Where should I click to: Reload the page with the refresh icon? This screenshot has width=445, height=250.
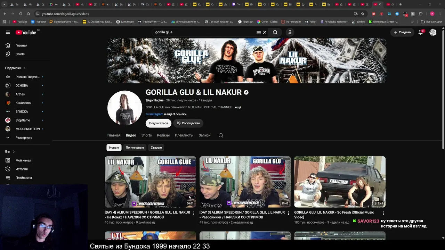[21, 14]
